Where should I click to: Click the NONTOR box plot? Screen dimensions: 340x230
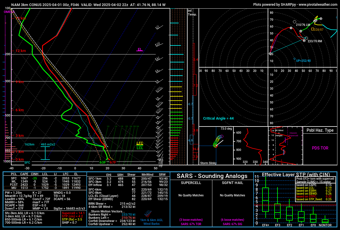[325, 220]
